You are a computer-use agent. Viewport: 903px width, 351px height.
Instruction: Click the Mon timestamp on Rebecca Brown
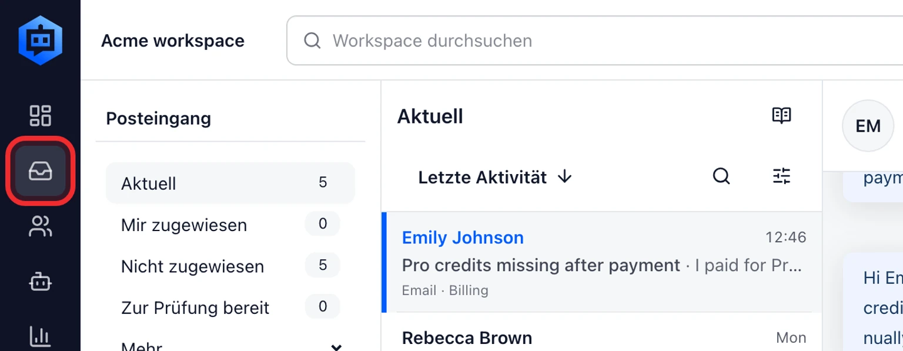pyautogui.click(x=791, y=337)
